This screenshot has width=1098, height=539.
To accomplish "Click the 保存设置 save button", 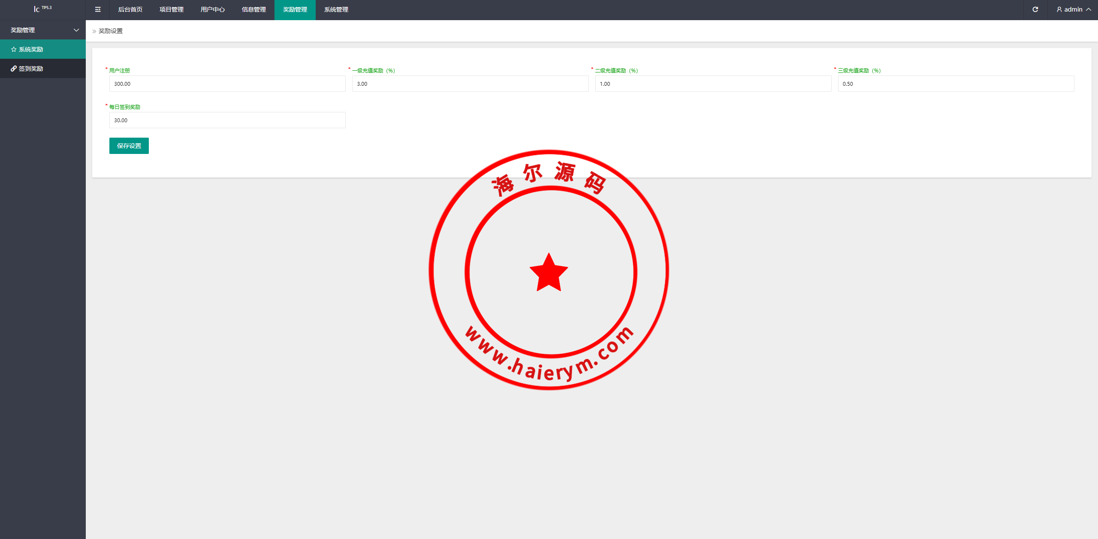I will coord(129,145).
